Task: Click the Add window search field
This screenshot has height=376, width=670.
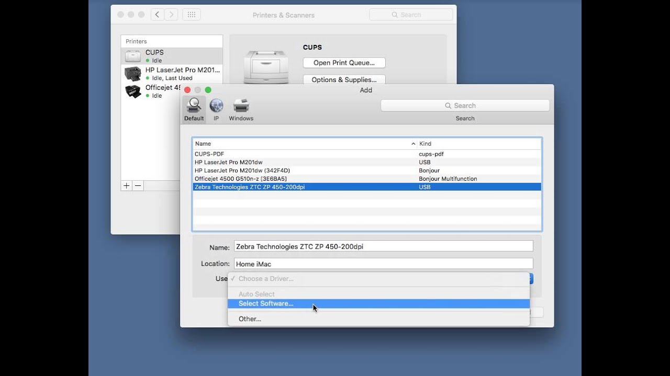Action: click(465, 105)
